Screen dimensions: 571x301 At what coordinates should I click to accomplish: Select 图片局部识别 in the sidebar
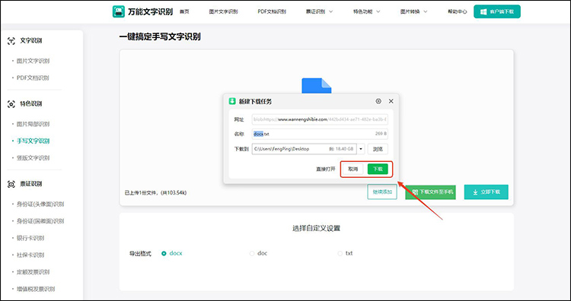33,124
